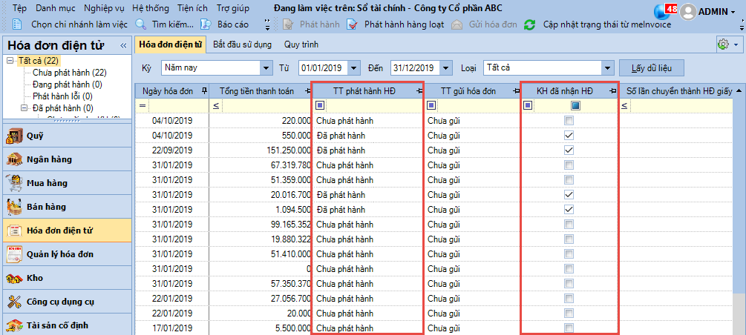This screenshot has height=335, width=746.
Task: Select Chưa phát hành (22) tree item
Action: pos(69,73)
